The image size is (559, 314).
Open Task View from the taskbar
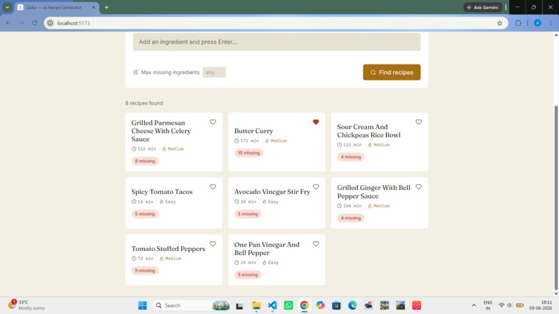click(x=239, y=306)
